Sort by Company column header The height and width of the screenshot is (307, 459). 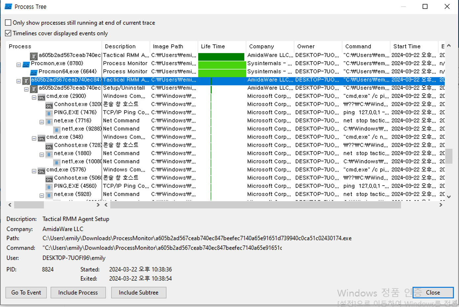(x=270, y=46)
